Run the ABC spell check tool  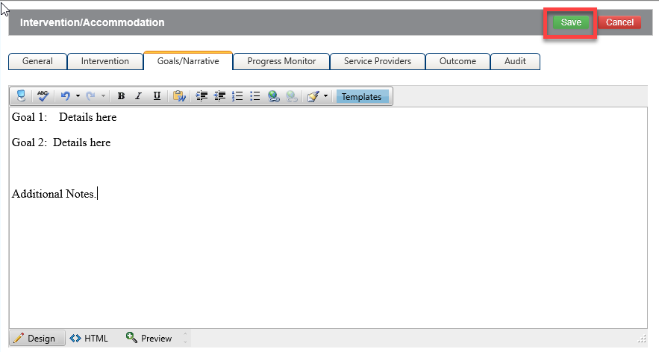pyautogui.click(x=43, y=96)
